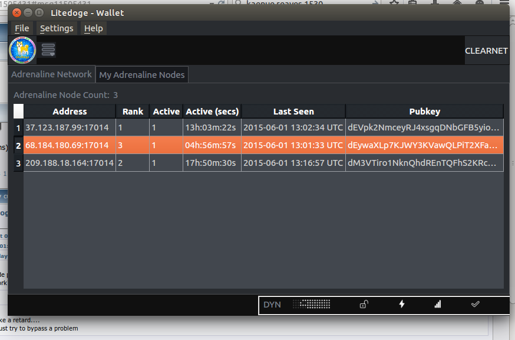Click active time 04h:56m:57s cell

212,145
